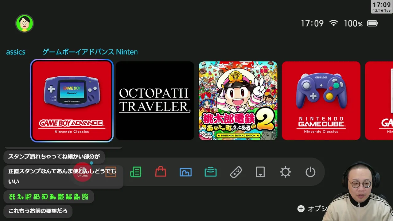This screenshot has width=393, height=221.
Task: Select the Octopath Traveler game tile
Action: tap(155, 101)
